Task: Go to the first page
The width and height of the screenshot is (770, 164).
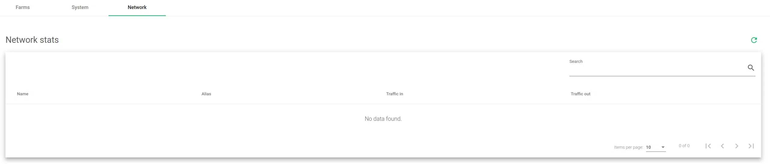Action: coord(708,146)
